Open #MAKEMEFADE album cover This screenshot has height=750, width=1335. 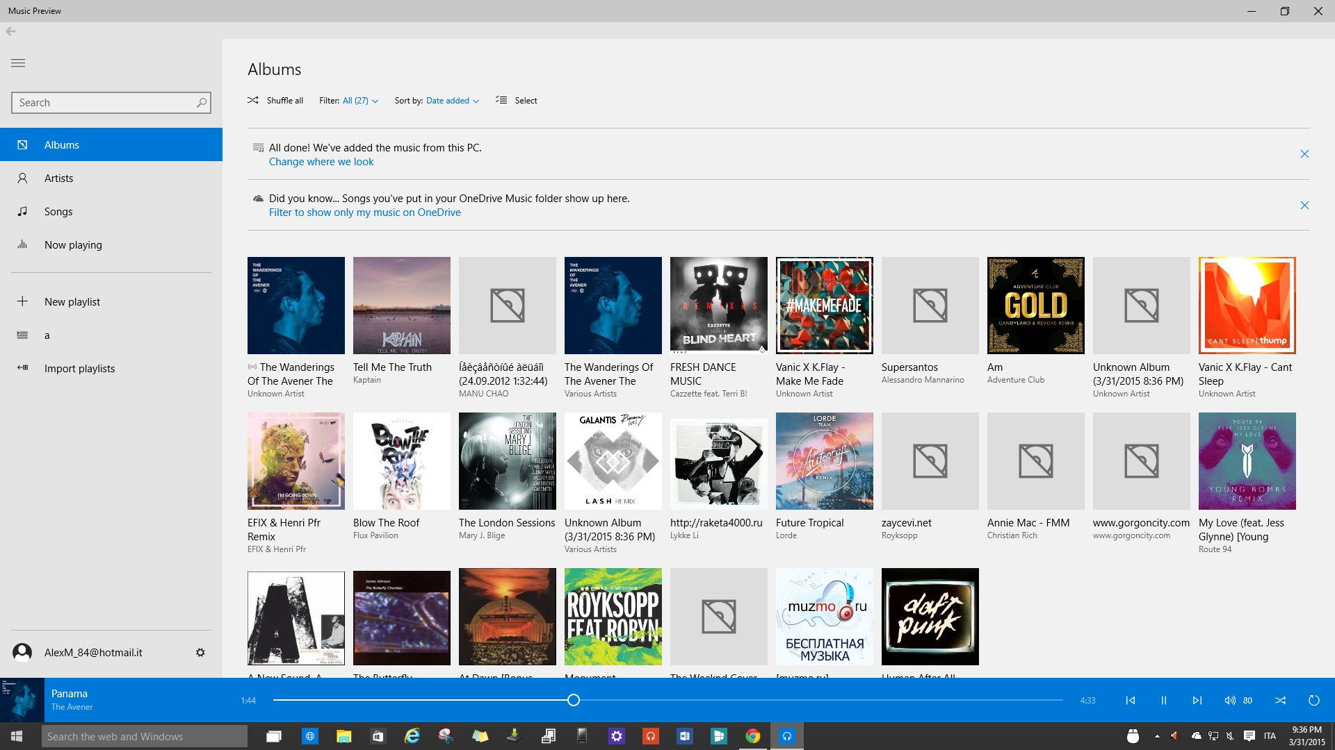tap(825, 306)
